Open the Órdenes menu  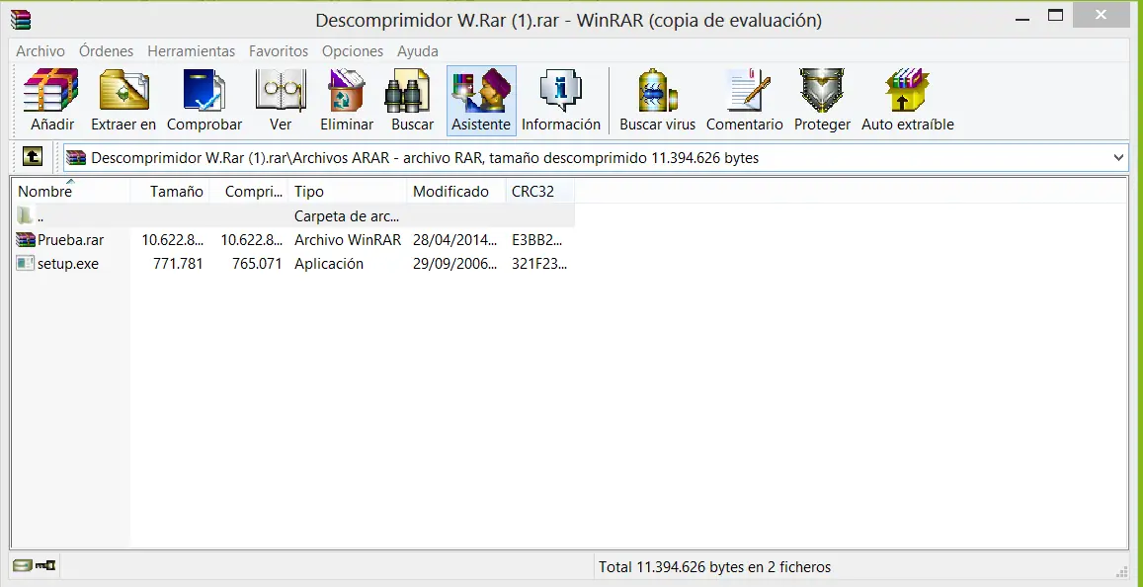pyautogui.click(x=107, y=51)
